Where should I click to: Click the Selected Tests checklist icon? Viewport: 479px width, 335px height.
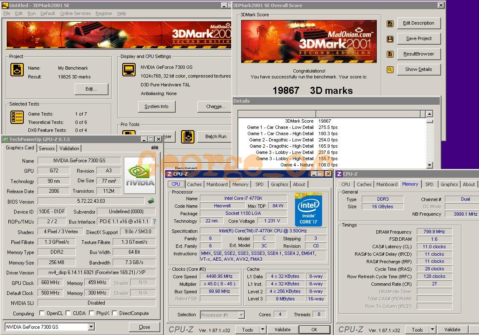[17, 117]
